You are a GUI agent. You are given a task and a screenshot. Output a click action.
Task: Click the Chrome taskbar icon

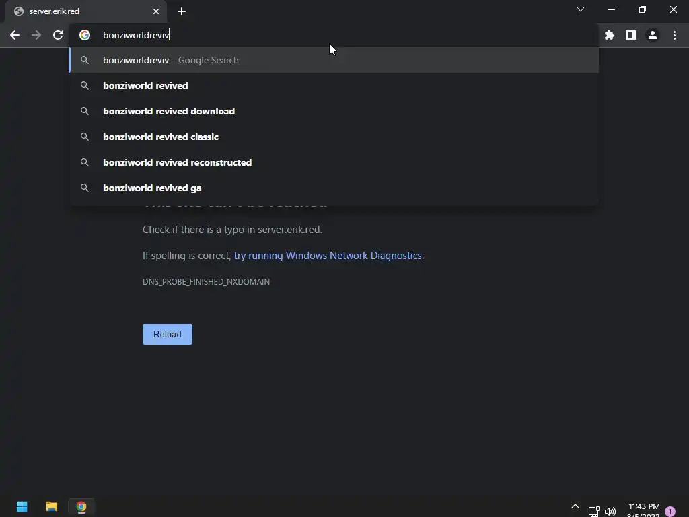point(81,506)
